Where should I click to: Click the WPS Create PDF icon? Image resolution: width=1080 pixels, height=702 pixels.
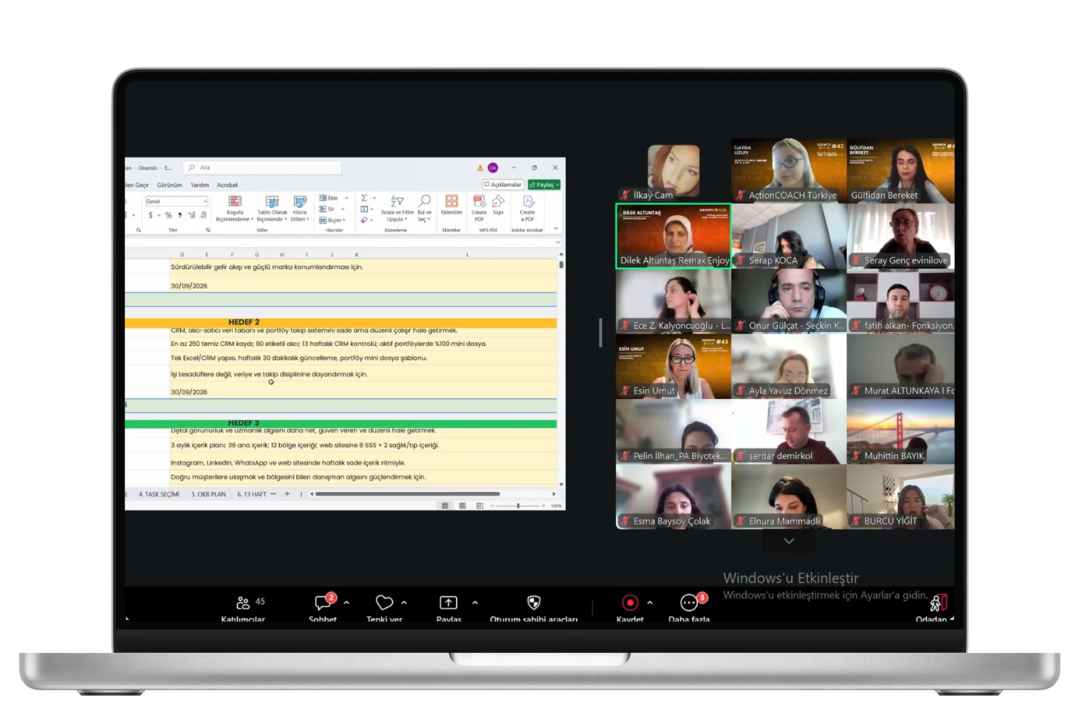[x=479, y=209]
